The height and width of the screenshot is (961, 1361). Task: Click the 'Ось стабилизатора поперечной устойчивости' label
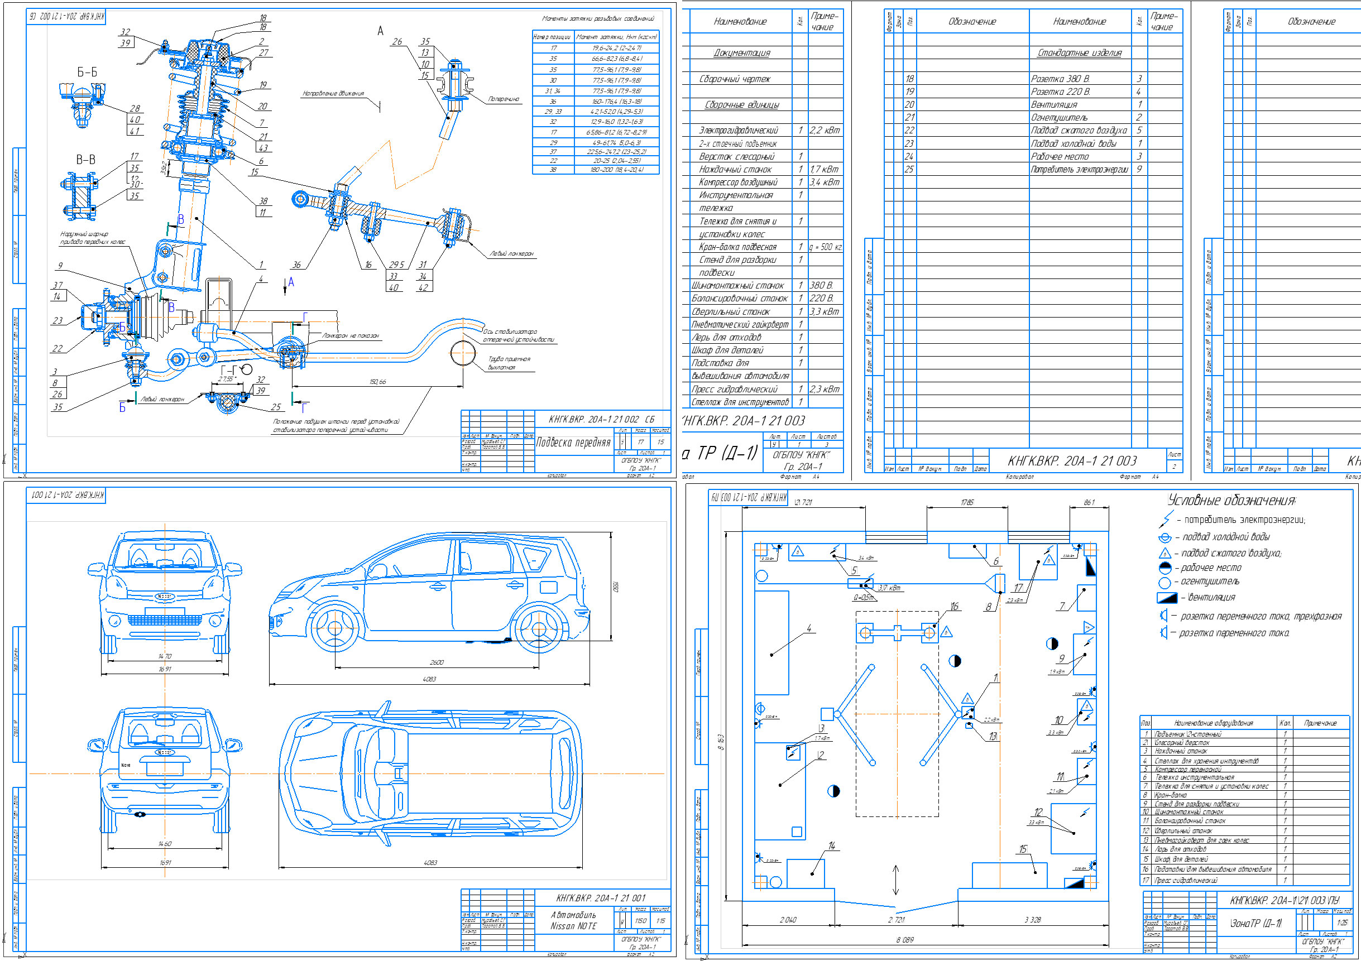[x=519, y=336]
